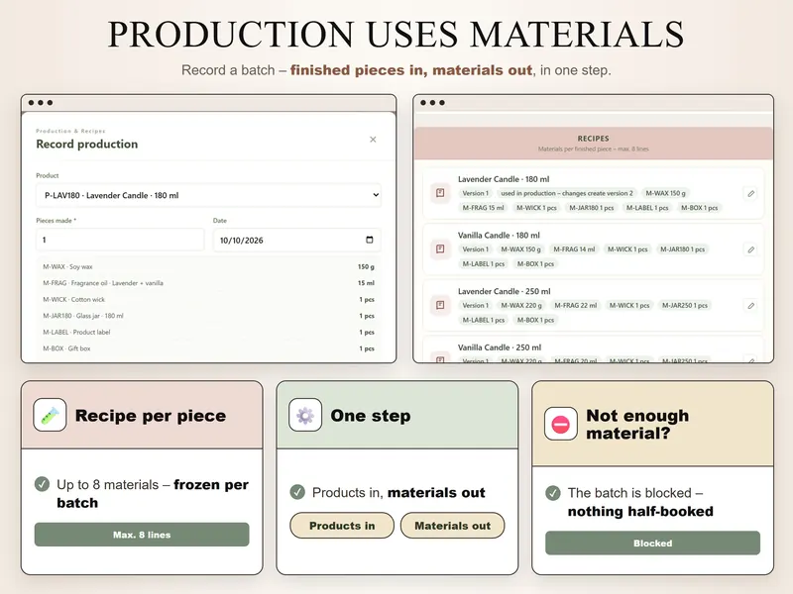This screenshot has height=594, width=793.
Task: Click the Record production heading
Action: [87, 144]
